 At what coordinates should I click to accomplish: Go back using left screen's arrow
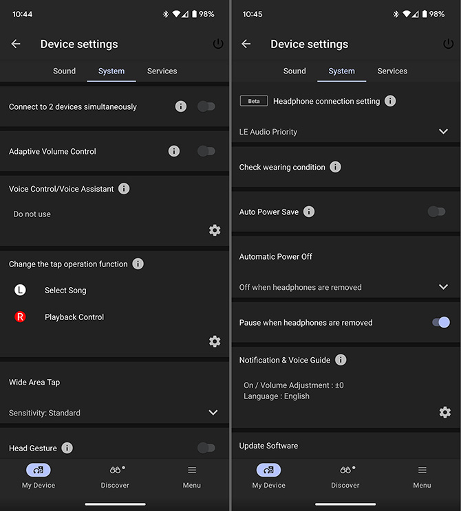point(16,44)
